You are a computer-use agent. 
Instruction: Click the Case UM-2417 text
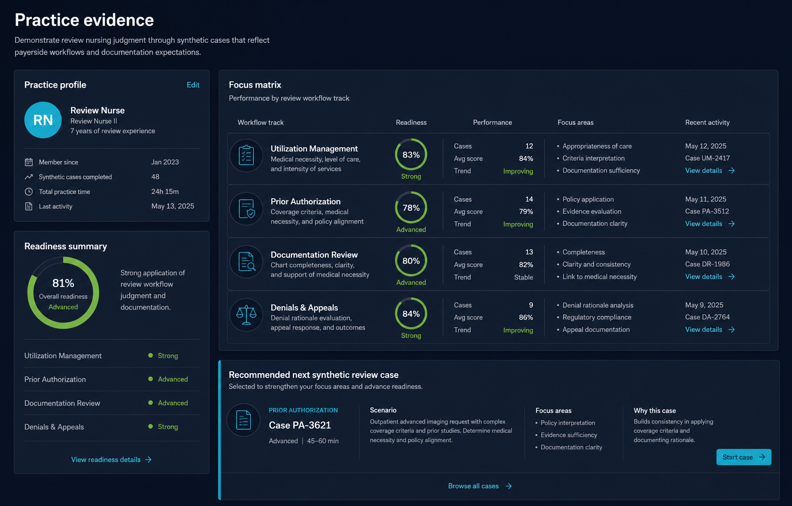pyautogui.click(x=707, y=158)
